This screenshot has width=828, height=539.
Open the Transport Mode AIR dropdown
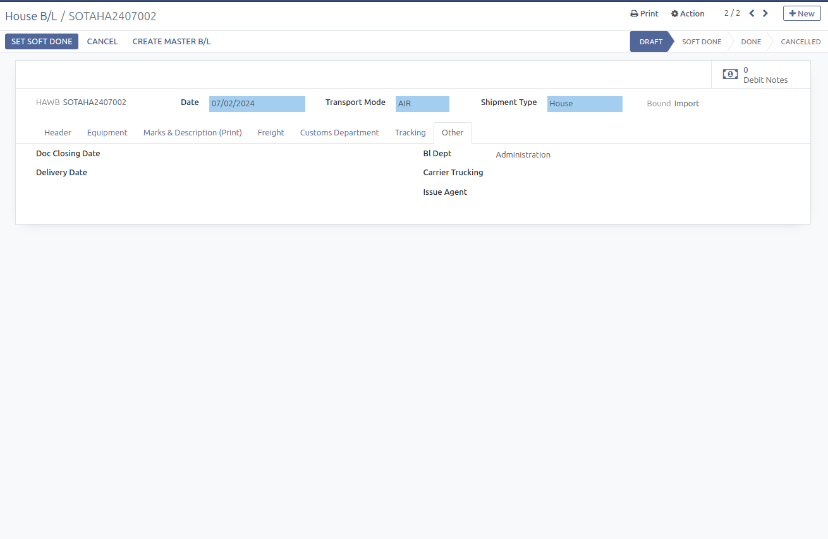(x=422, y=104)
